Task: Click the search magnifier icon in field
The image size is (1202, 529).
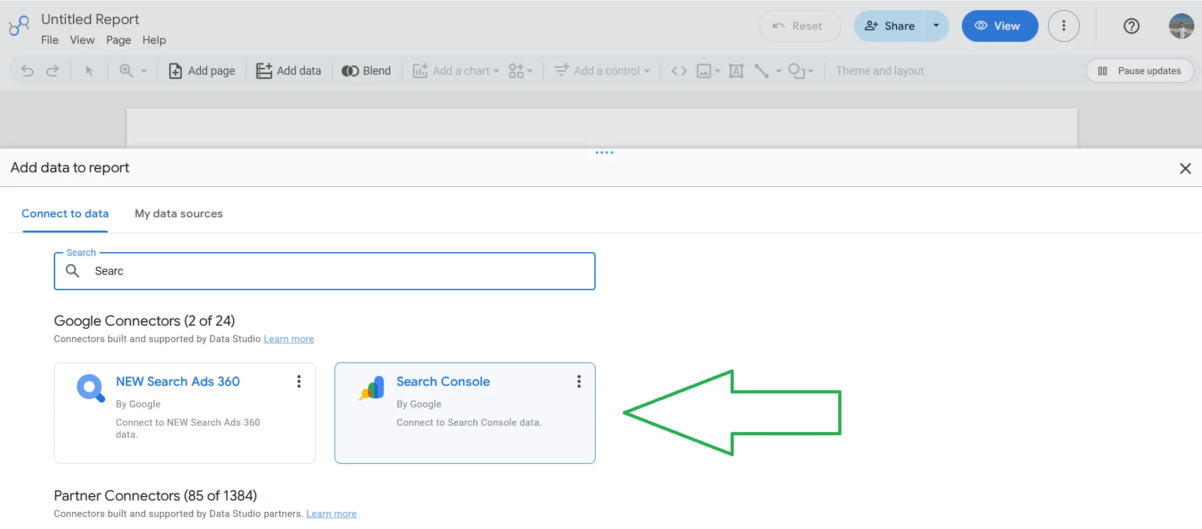Action: [x=73, y=271]
